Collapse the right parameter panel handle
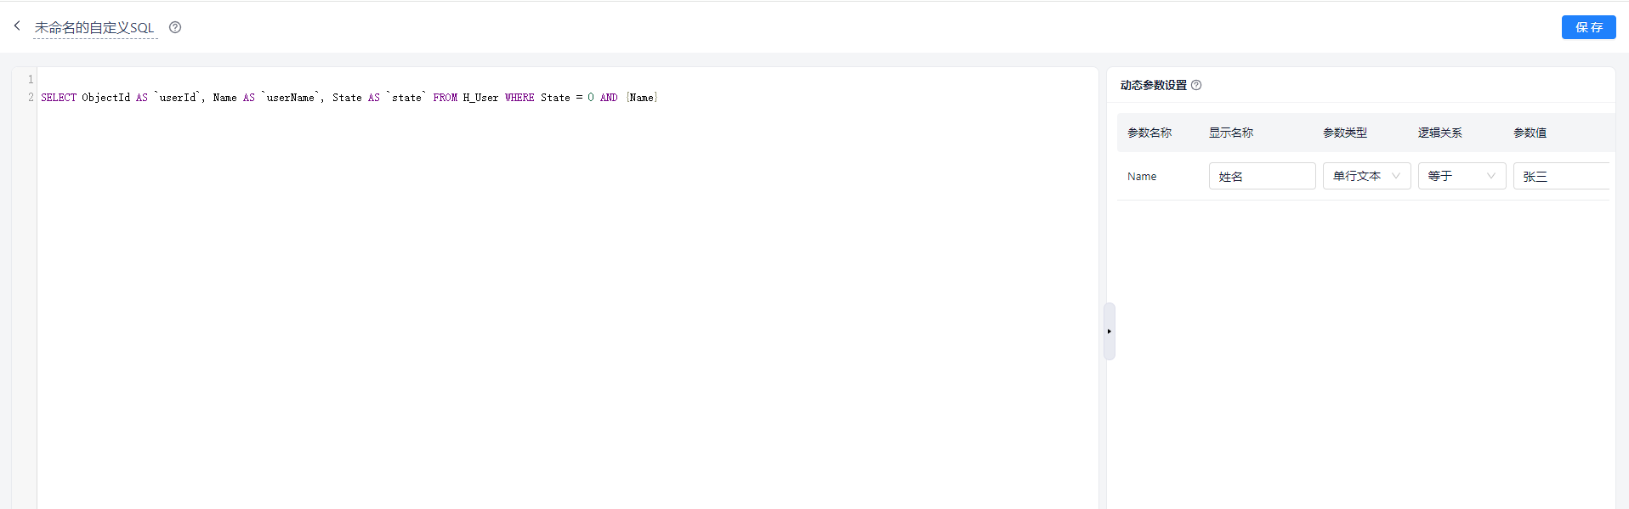The width and height of the screenshot is (1629, 509). coord(1110,331)
